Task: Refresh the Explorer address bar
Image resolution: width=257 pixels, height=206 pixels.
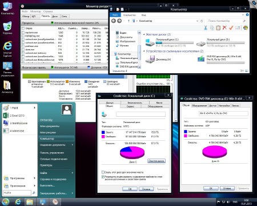Action: pyautogui.click(x=202, y=21)
